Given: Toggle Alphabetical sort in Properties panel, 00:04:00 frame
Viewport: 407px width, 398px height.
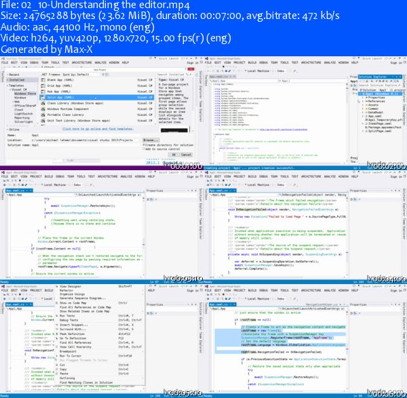Looking at the screenshot, I should (355, 199).
